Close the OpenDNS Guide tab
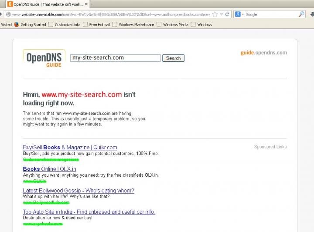Image resolution: width=314 pixels, height=232 pixels. (85, 4)
